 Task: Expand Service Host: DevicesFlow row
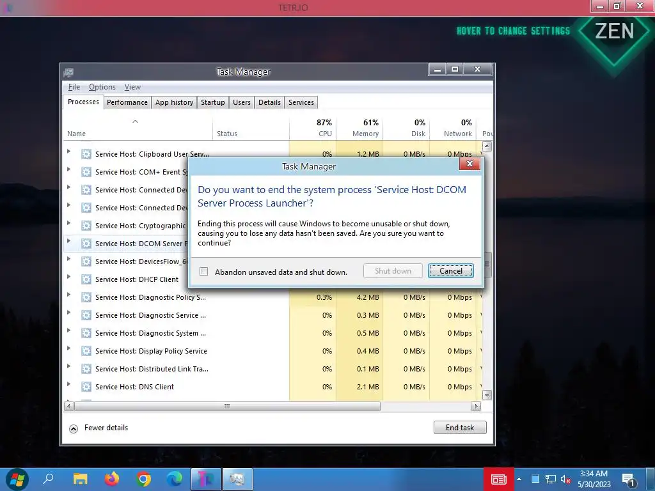click(x=69, y=259)
